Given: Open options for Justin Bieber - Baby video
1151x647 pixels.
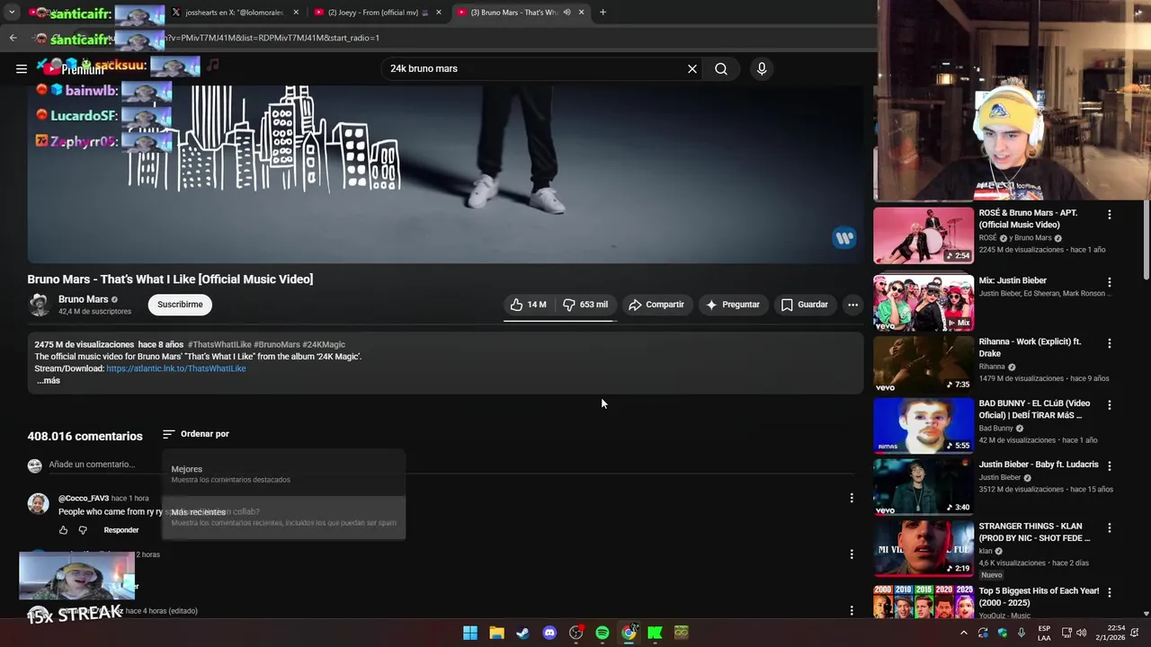Looking at the screenshot, I should (x=1110, y=466).
